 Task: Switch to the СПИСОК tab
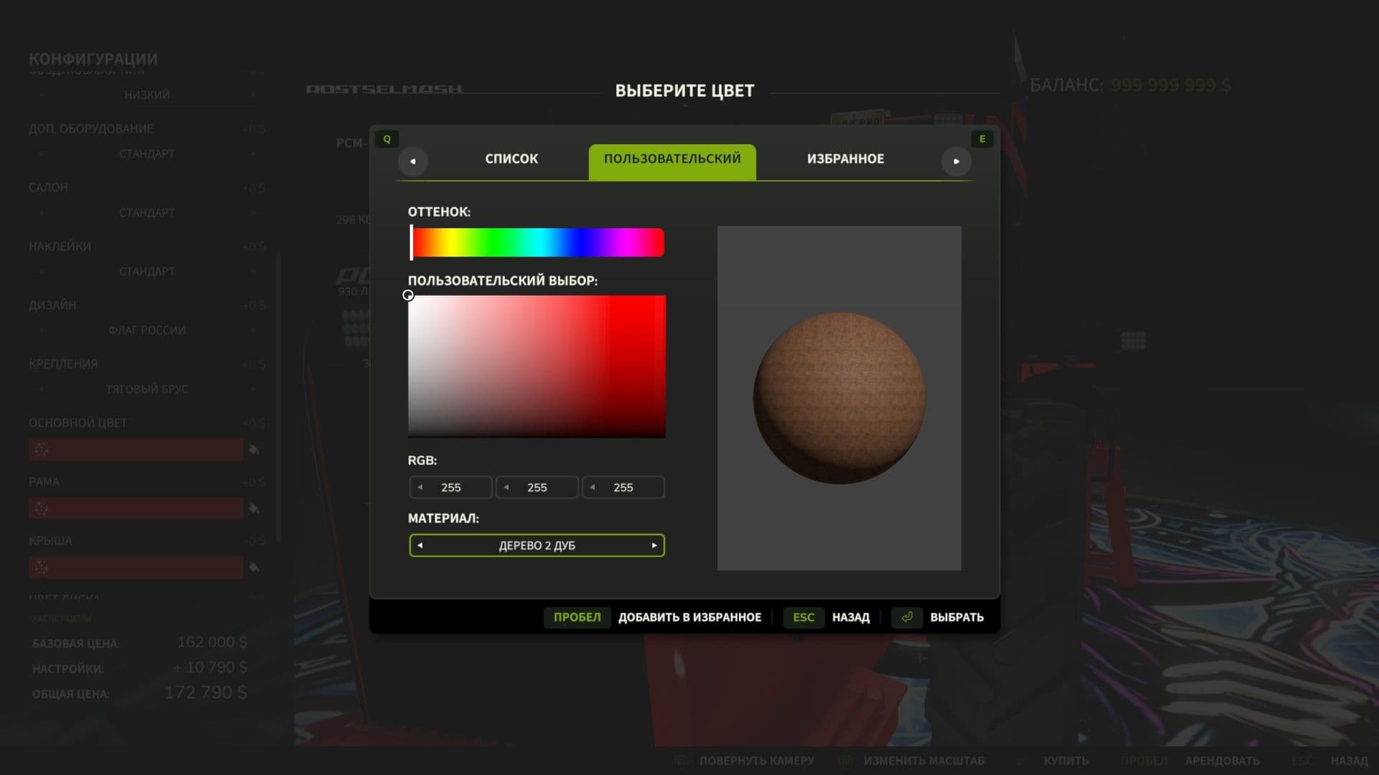tap(511, 159)
